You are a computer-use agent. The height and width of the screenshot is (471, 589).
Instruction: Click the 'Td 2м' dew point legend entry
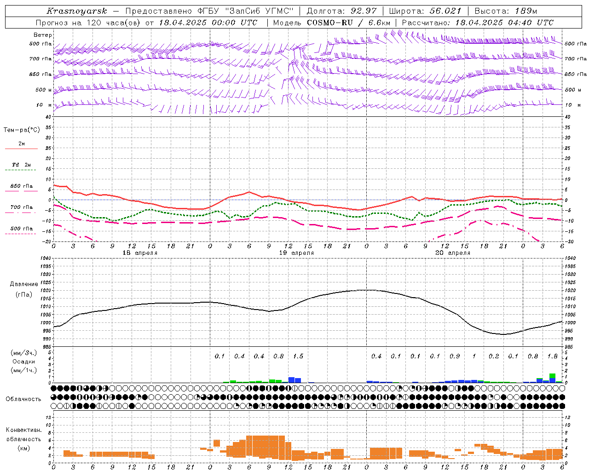coord(22,165)
